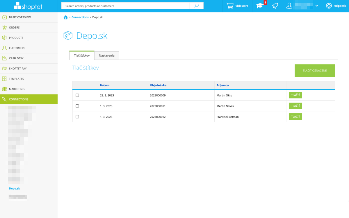
Task: Click the Orders basket icon
Action: (x=4, y=28)
